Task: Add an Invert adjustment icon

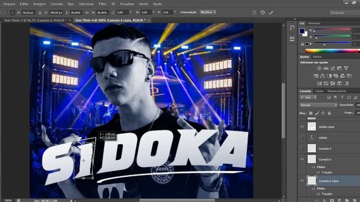Action: click(x=319, y=84)
